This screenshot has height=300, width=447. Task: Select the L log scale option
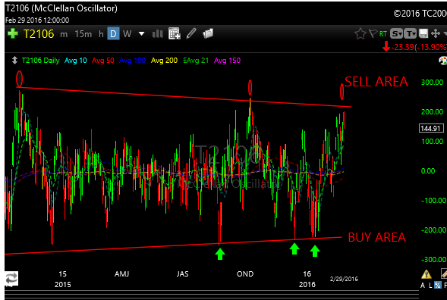pyautogui.click(x=430, y=285)
